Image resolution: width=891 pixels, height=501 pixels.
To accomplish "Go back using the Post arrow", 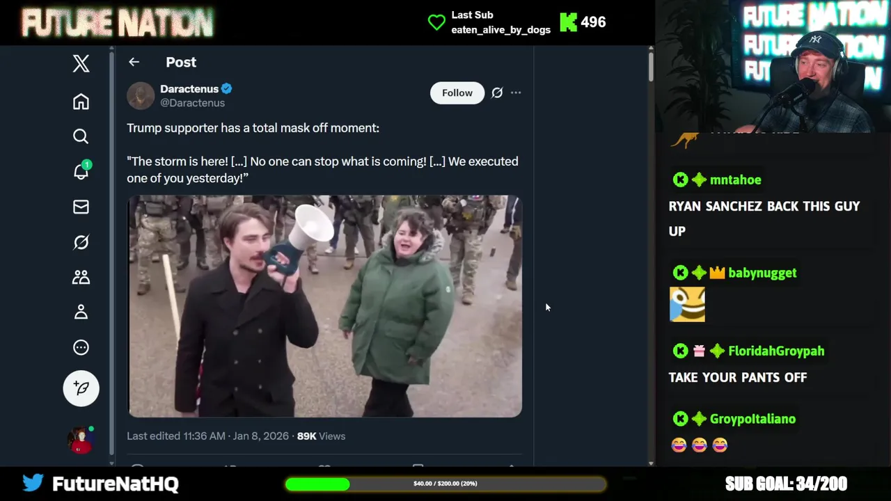I will (134, 62).
